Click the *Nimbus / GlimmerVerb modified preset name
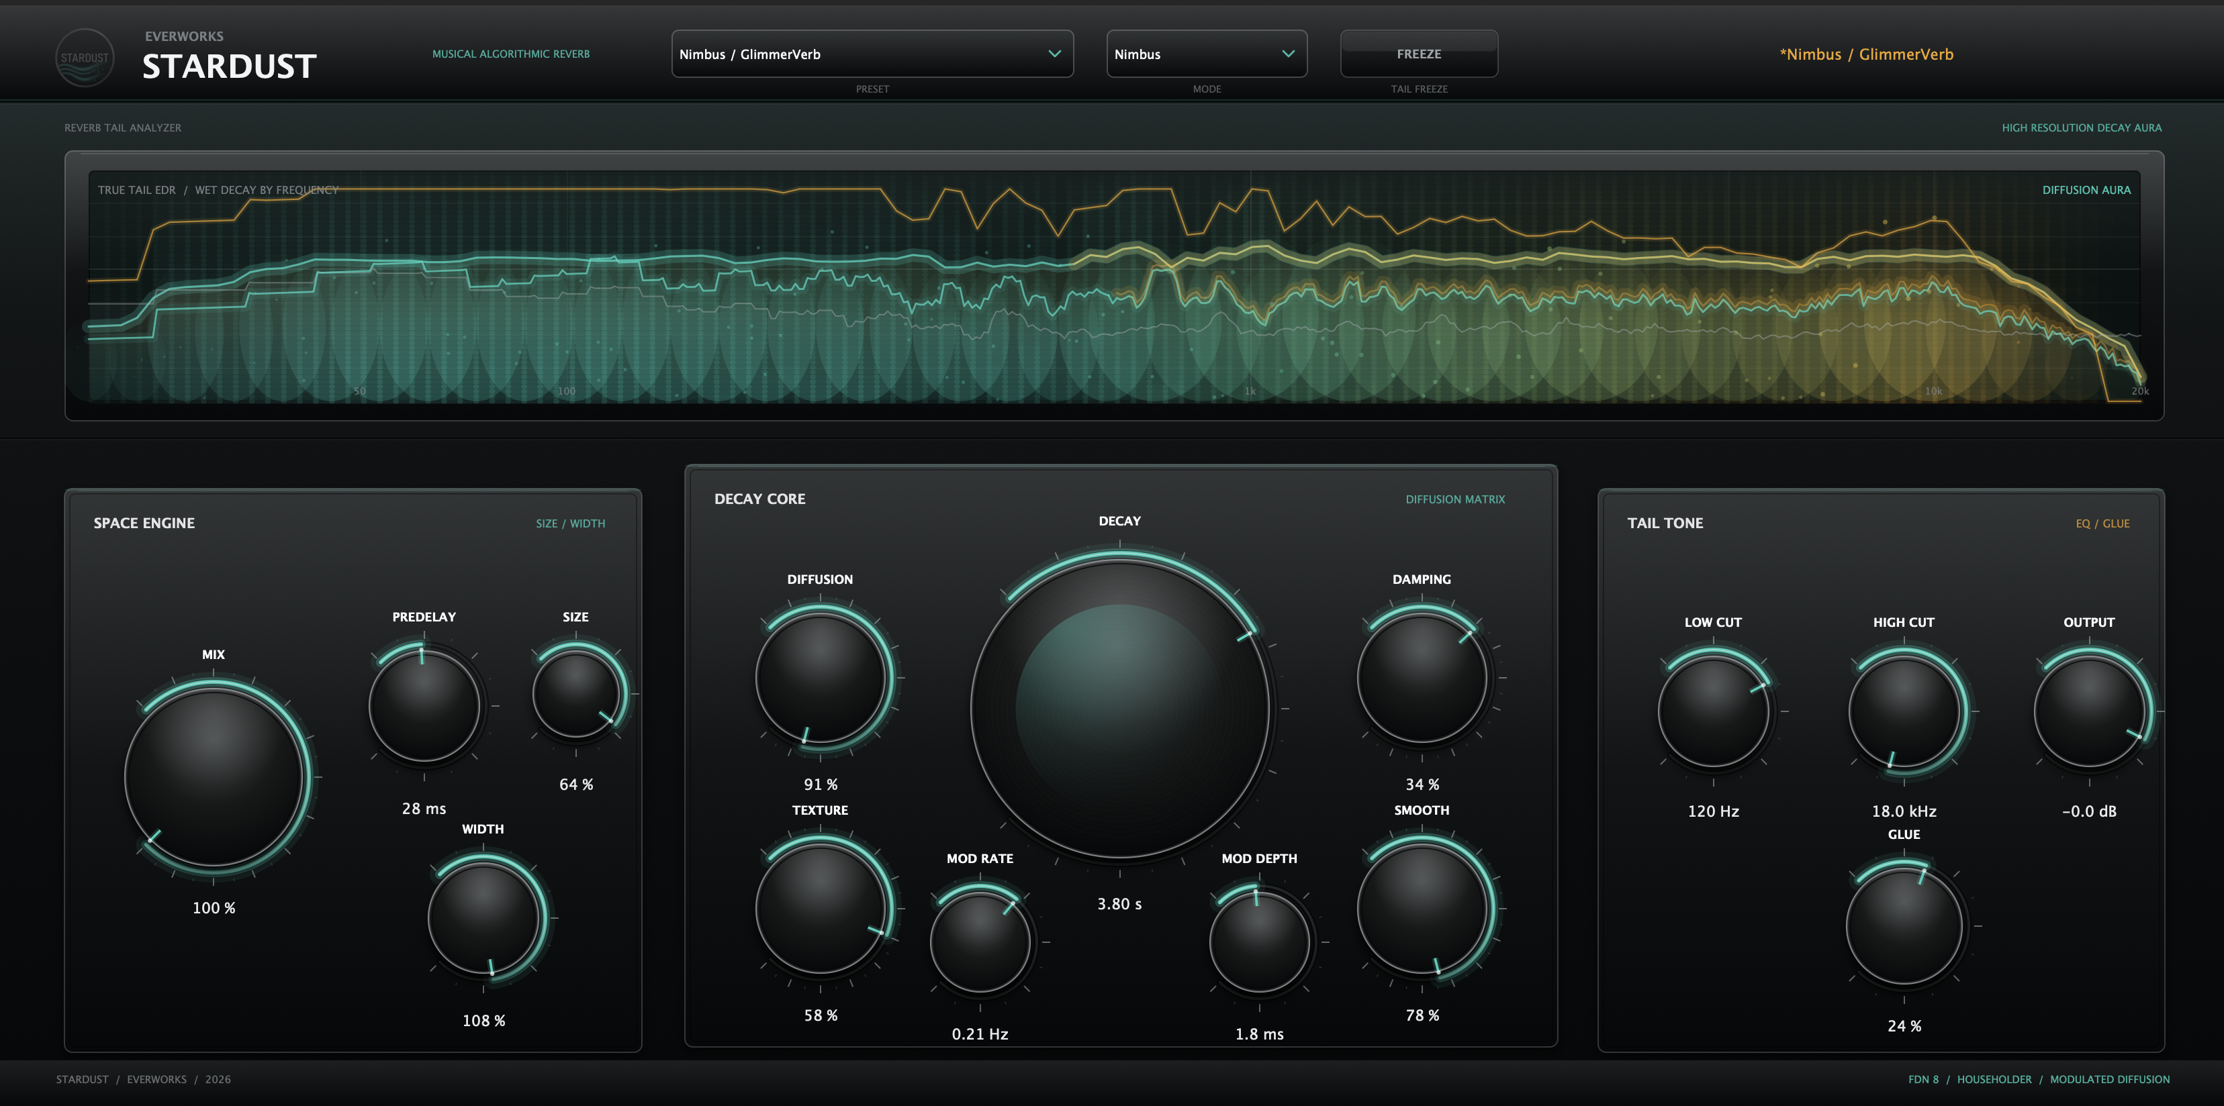Image resolution: width=2224 pixels, height=1106 pixels. point(1865,54)
